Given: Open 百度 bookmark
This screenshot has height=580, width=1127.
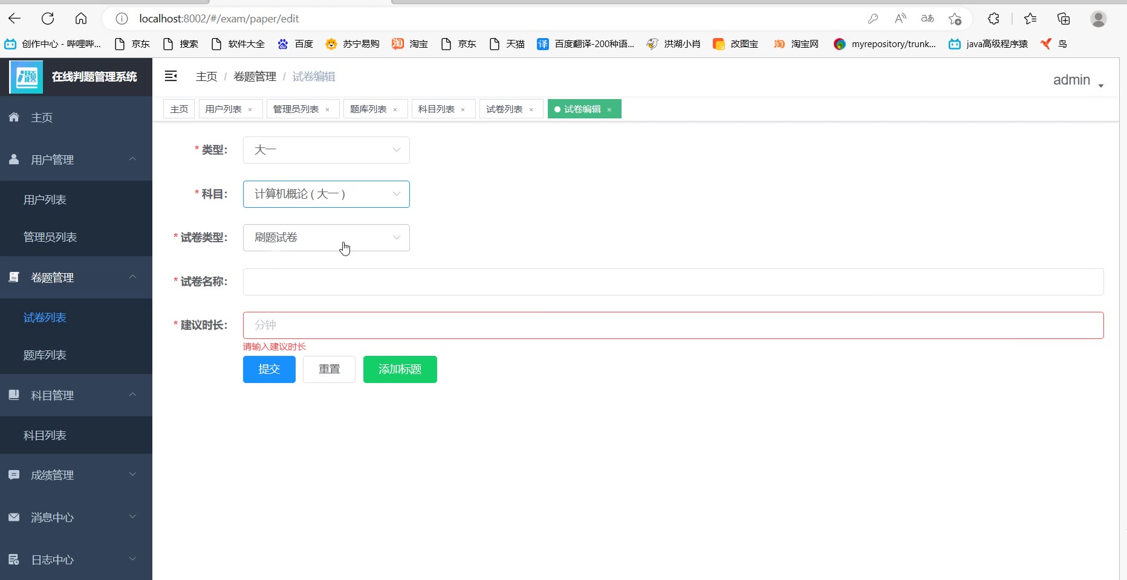Looking at the screenshot, I should tap(296, 43).
